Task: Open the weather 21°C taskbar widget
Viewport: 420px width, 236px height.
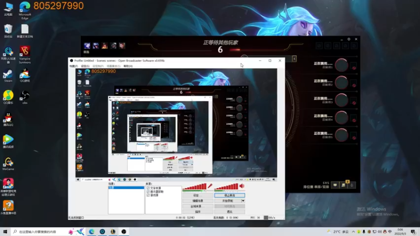Action: click(339, 231)
